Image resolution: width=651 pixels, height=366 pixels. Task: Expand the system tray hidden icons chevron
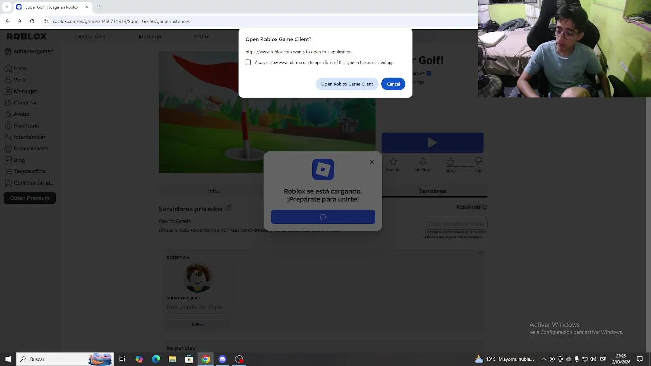pyautogui.click(x=545, y=359)
